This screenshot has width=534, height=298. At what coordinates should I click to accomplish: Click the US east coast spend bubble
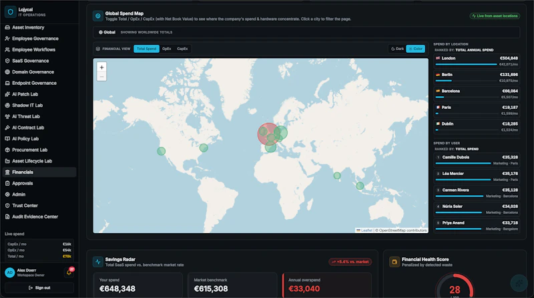click(x=204, y=148)
